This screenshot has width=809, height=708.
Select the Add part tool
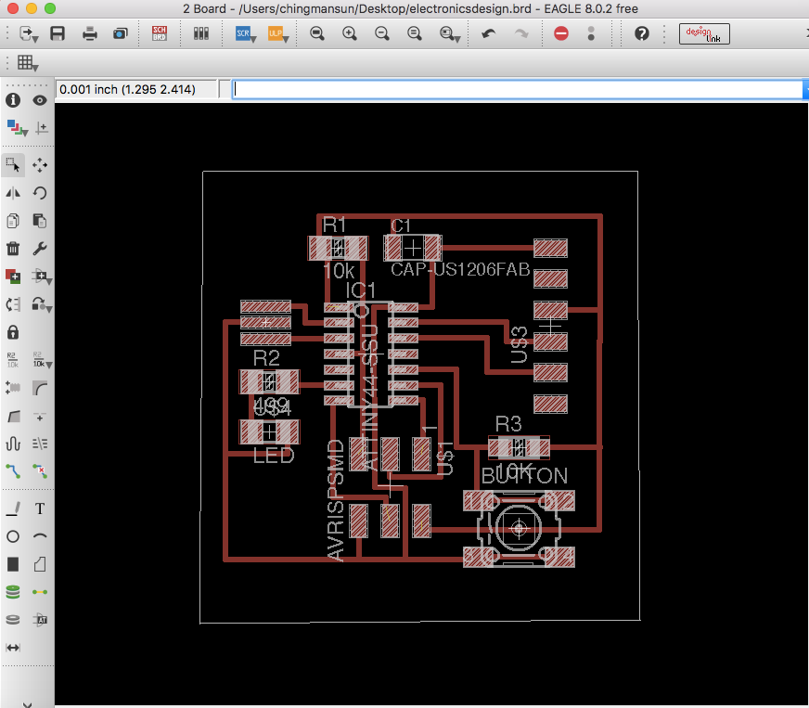pyautogui.click(x=13, y=277)
